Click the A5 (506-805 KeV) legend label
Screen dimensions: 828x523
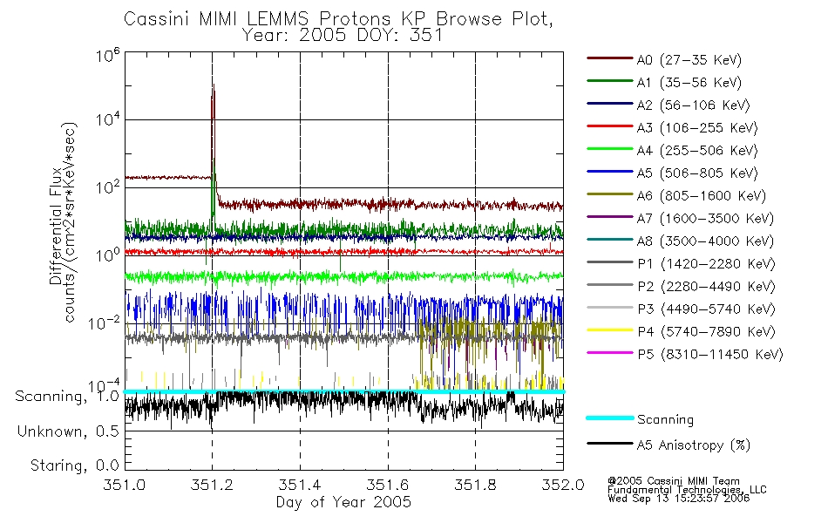(x=697, y=173)
